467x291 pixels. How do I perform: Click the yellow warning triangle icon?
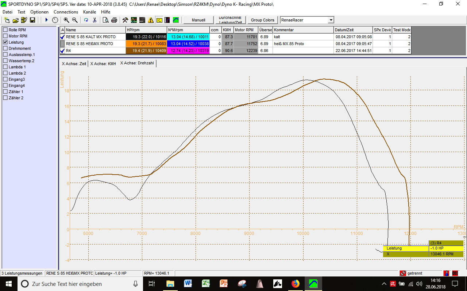click(x=151, y=20)
